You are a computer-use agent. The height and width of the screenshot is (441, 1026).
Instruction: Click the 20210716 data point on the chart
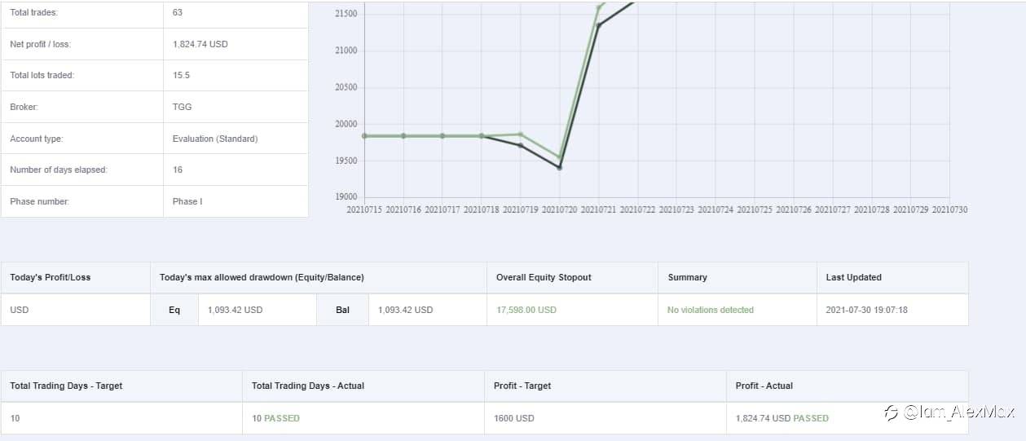403,136
